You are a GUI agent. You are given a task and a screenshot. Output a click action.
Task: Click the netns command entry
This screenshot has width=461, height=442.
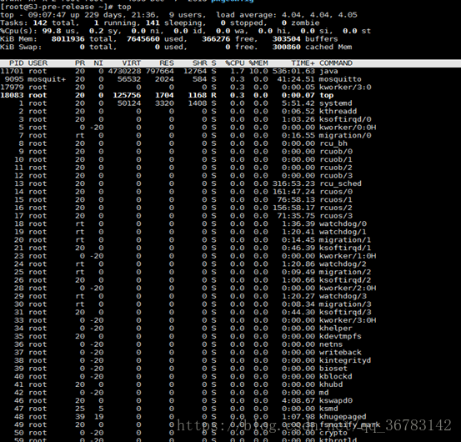pyautogui.click(x=331, y=344)
